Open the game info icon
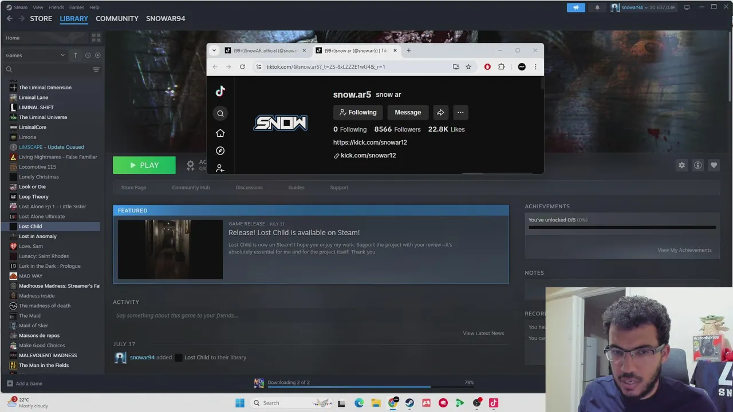 pos(697,165)
